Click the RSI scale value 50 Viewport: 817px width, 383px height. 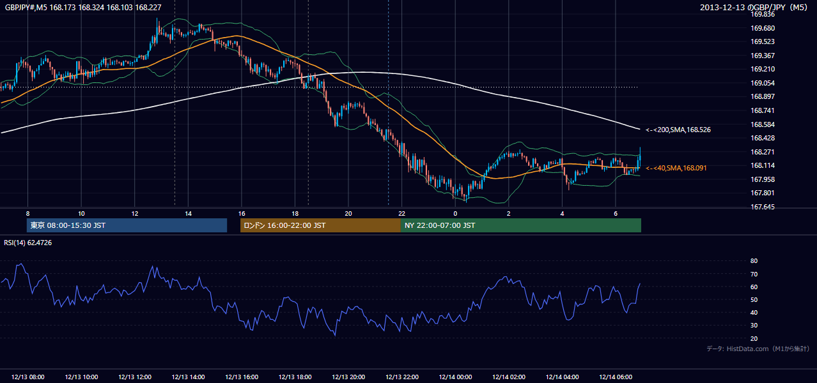(754, 299)
